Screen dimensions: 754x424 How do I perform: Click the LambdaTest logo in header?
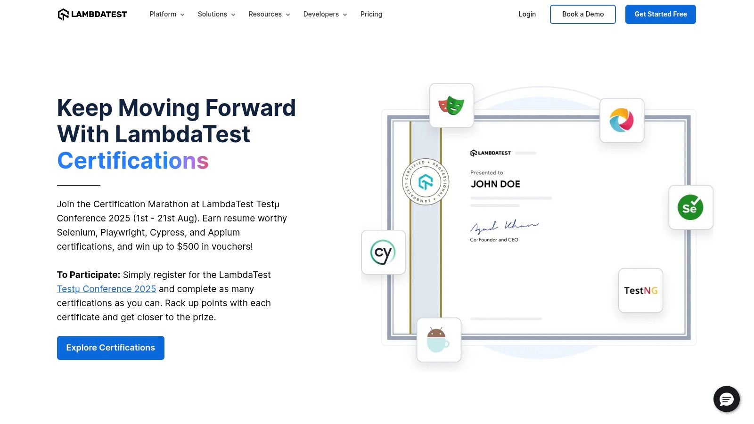point(92,14)
